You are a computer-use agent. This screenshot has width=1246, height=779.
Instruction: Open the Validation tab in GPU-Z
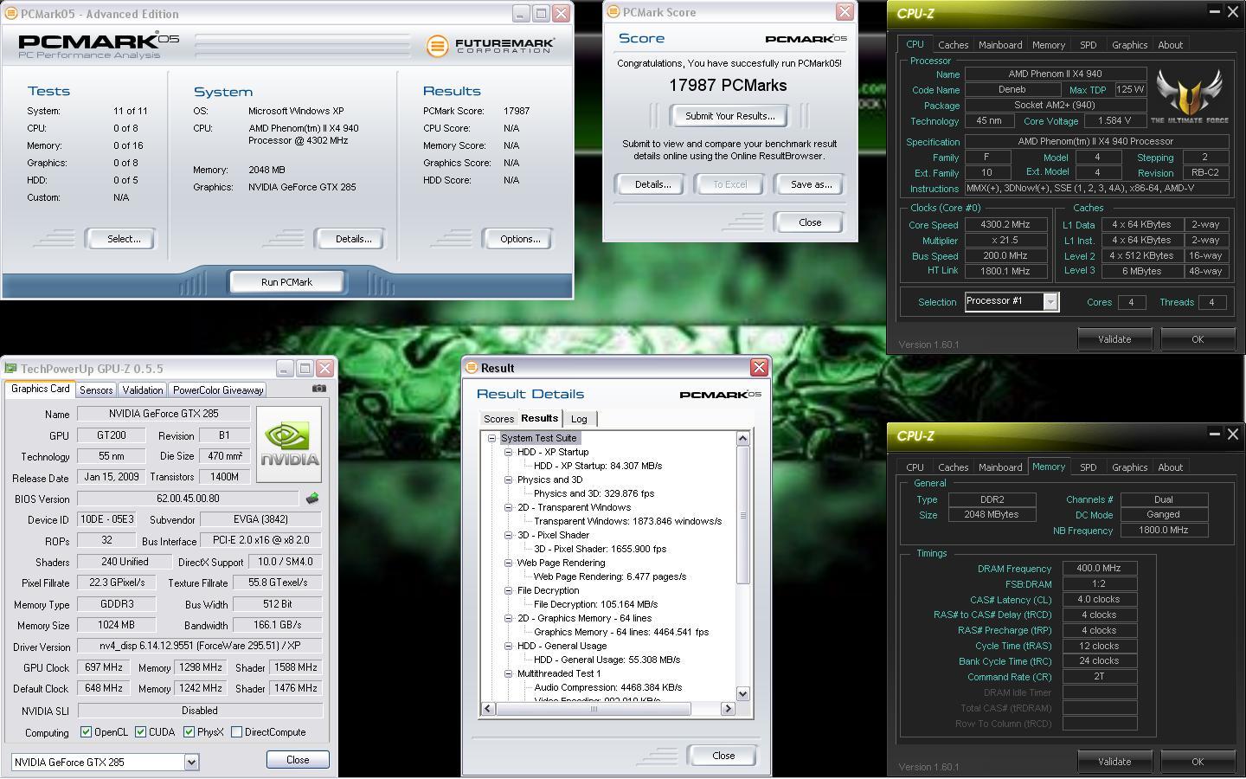click(x=142, y=390)
